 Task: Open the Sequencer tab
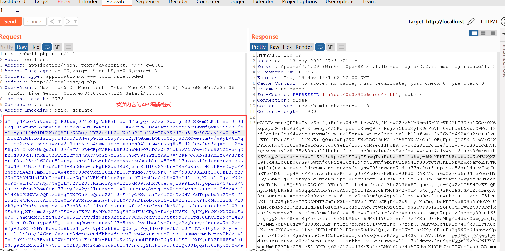[x=148, y=2]
